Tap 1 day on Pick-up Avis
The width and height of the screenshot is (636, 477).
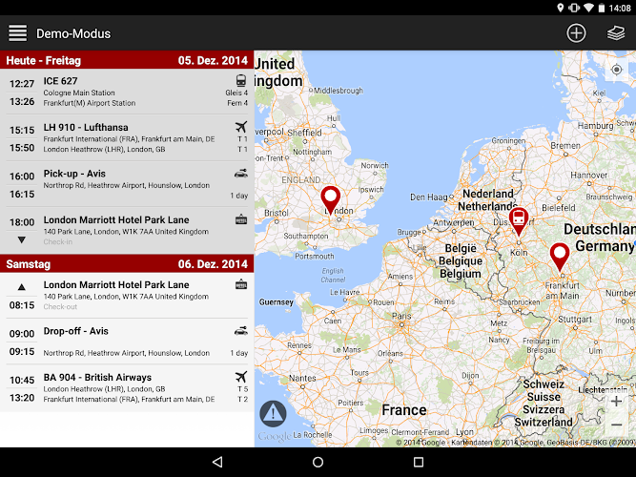point(239,196)
